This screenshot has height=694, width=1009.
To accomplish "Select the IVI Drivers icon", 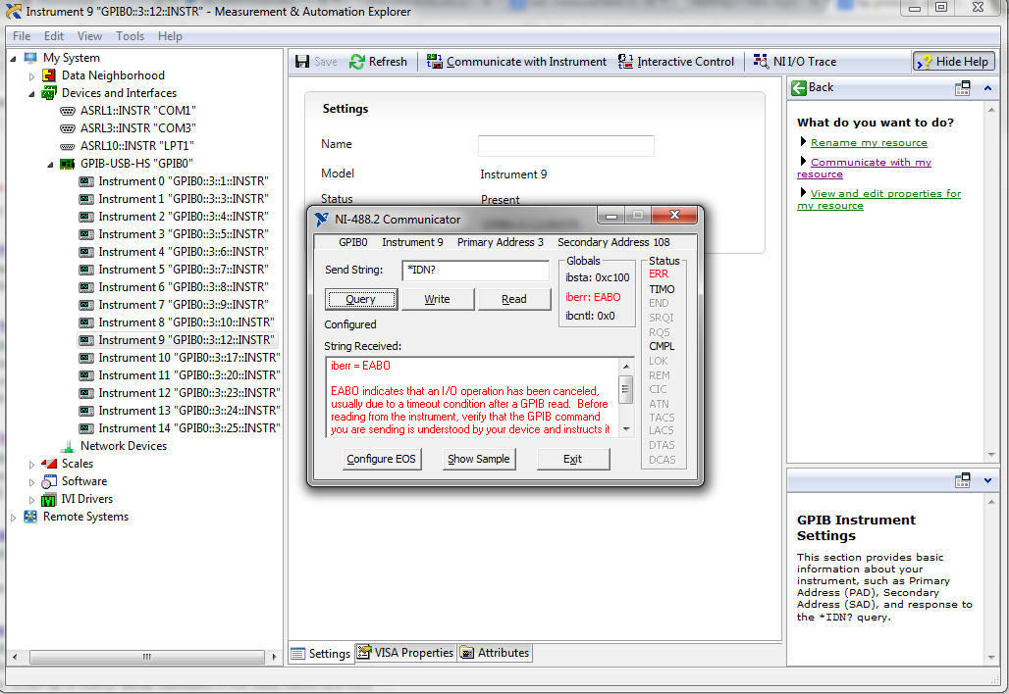I will pyautogui.click(x=49, y=499).
